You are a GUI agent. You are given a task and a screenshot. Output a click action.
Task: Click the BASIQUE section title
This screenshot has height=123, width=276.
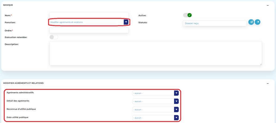(8, 5)
